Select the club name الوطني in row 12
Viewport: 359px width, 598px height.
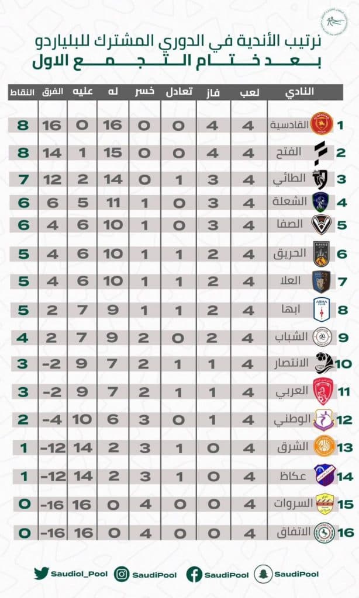tap(292, 420)
